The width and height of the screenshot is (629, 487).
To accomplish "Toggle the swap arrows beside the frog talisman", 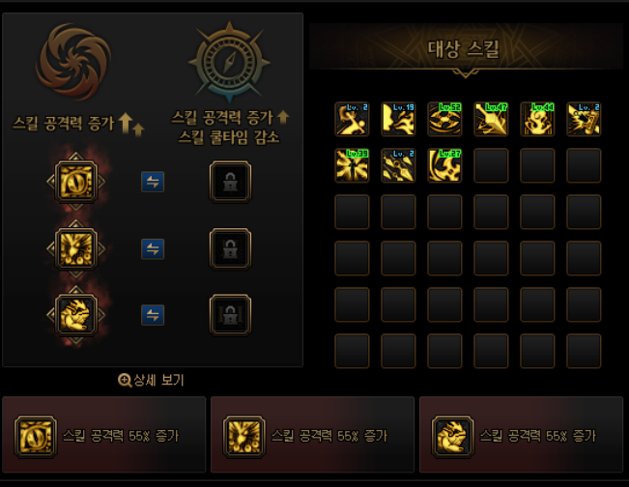I will [153, 315].
